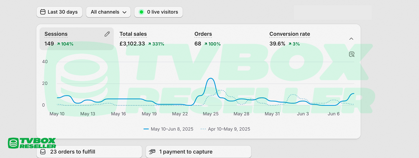Click the pencil edit icon on Sessions
This screenshot has width=419, height=158.
pos(107,34)
